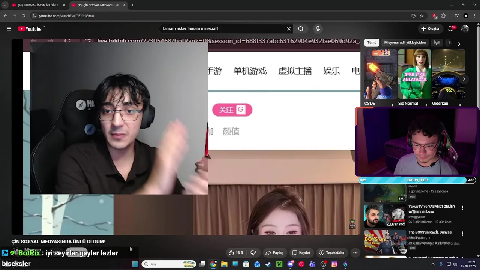
Task: Open the media control playlist icon
Action: 457,16
